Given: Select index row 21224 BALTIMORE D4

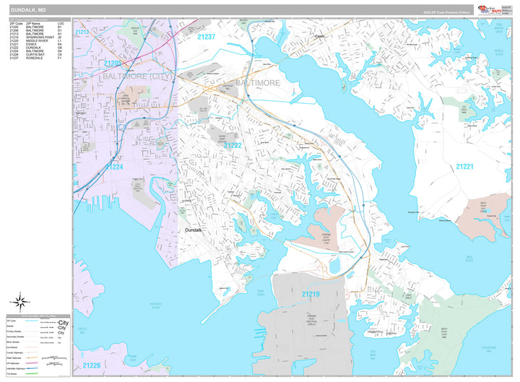Looking at the screenshot, I should click(36, 51).
